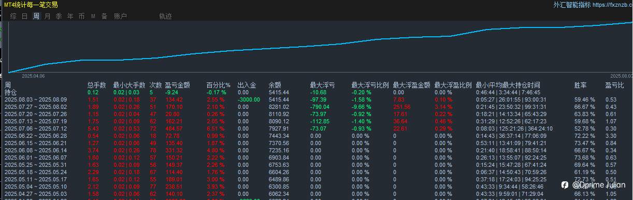Open the M tab
This screenshot has width=633, height=200.
coord(93,16)
